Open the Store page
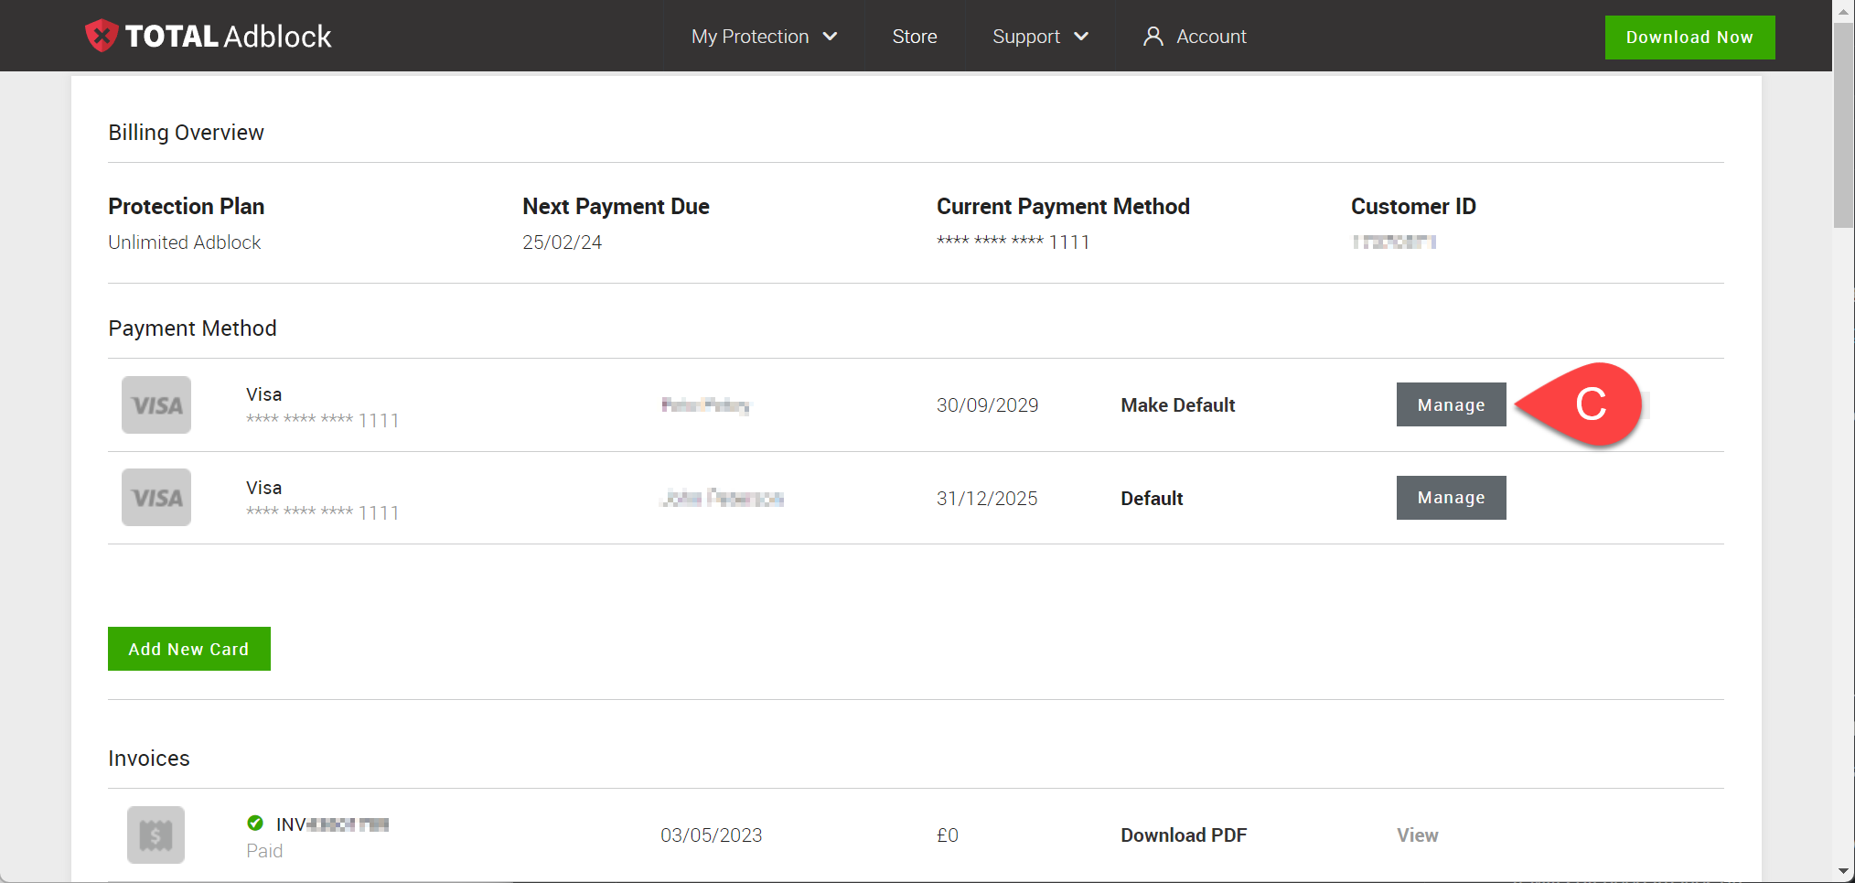This screenshot has height=883, width=1855. pyautogui.click(x=915, y=37)
